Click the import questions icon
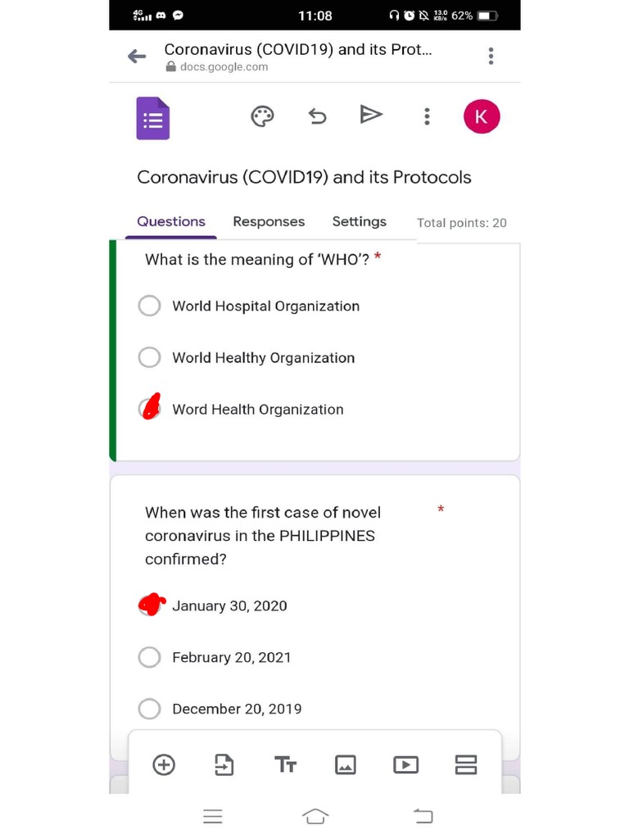 click(224, 764)
